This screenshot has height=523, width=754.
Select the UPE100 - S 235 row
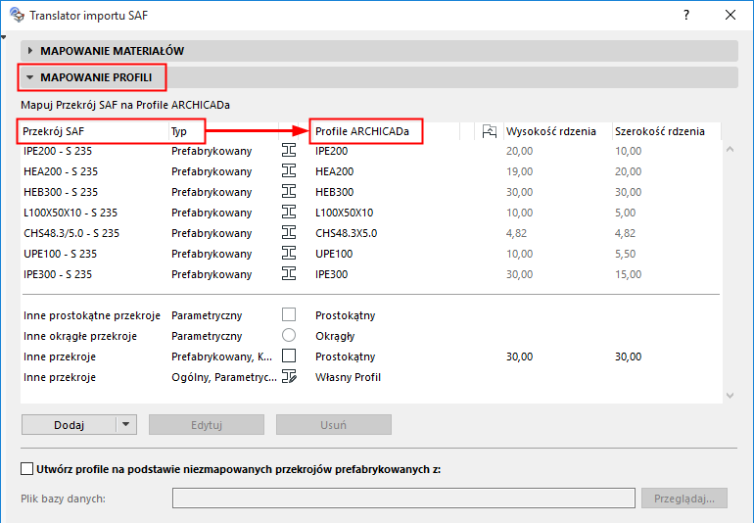370,254
